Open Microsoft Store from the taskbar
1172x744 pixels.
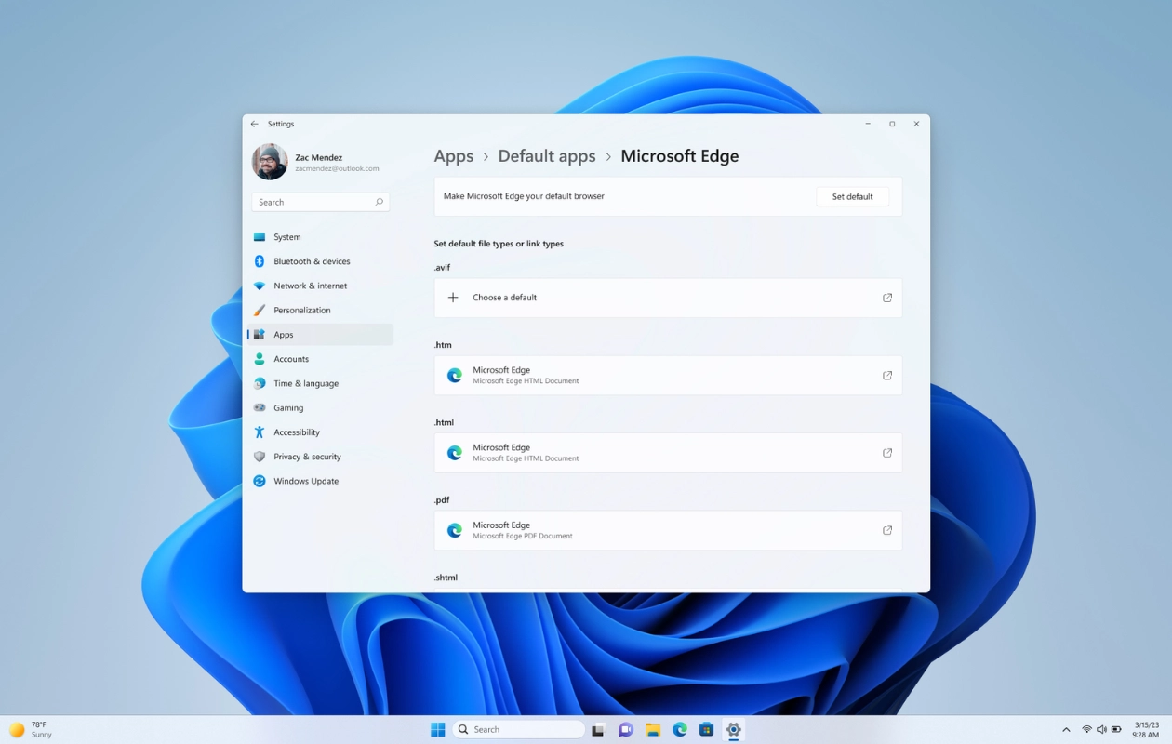click(x=706, y=729)
